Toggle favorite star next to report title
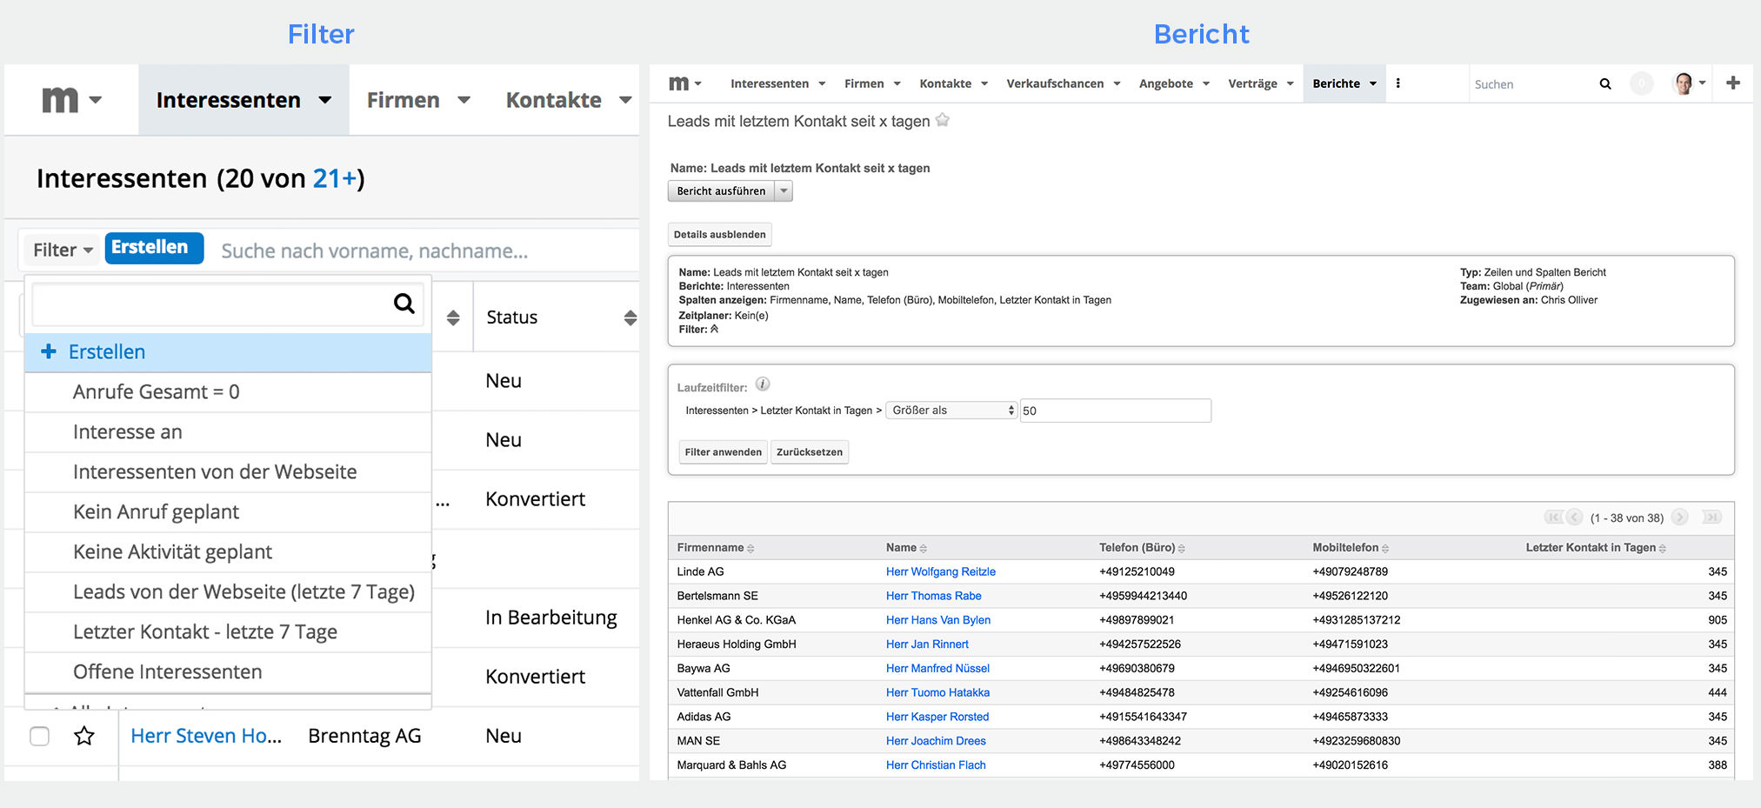The image size is (1761, 808). point(943,121)
